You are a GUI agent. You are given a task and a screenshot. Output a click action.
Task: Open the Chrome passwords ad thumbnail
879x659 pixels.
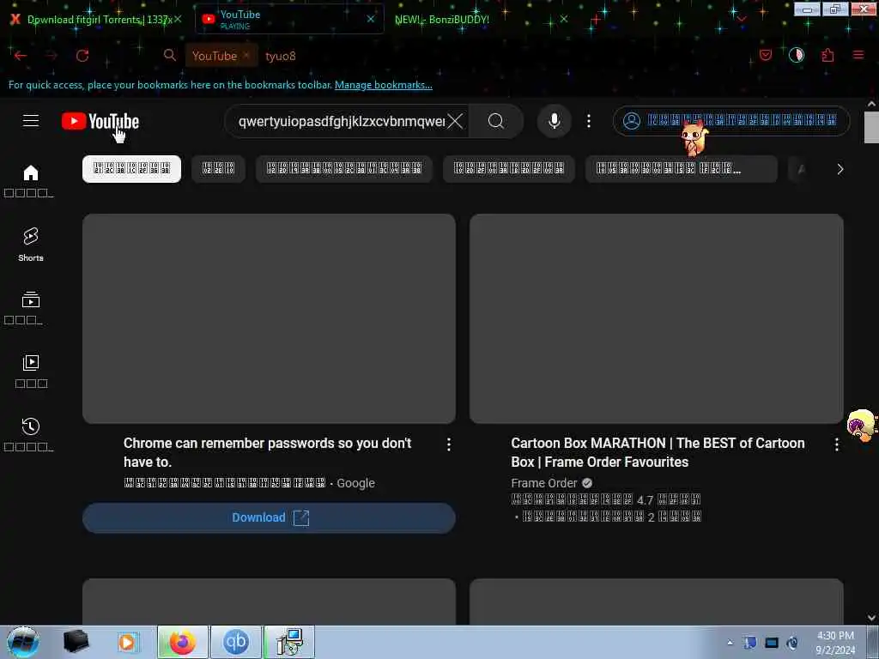(269, 318)
